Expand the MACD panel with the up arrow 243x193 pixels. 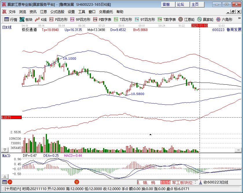[5, 176]
